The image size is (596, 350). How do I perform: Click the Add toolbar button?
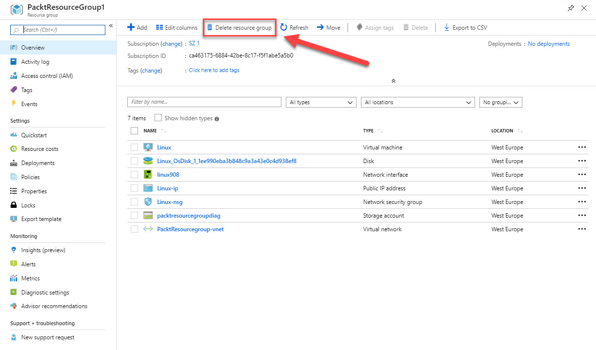[137, 28]
